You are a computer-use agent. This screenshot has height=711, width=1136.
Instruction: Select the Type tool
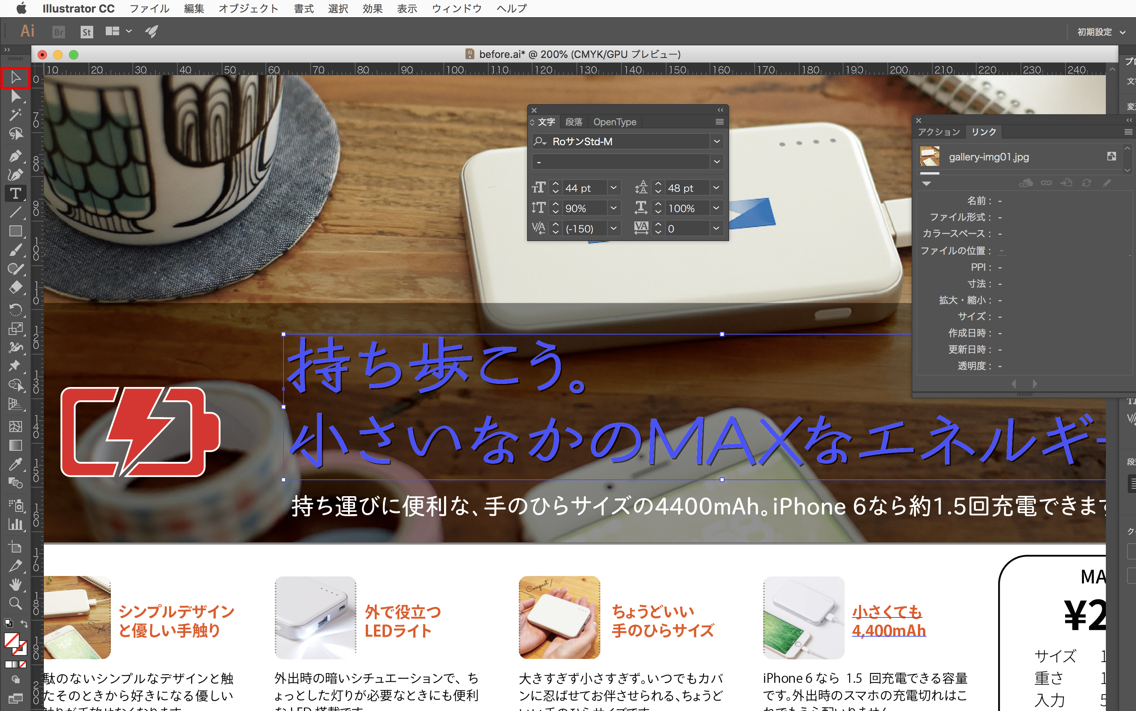[15, 194]
